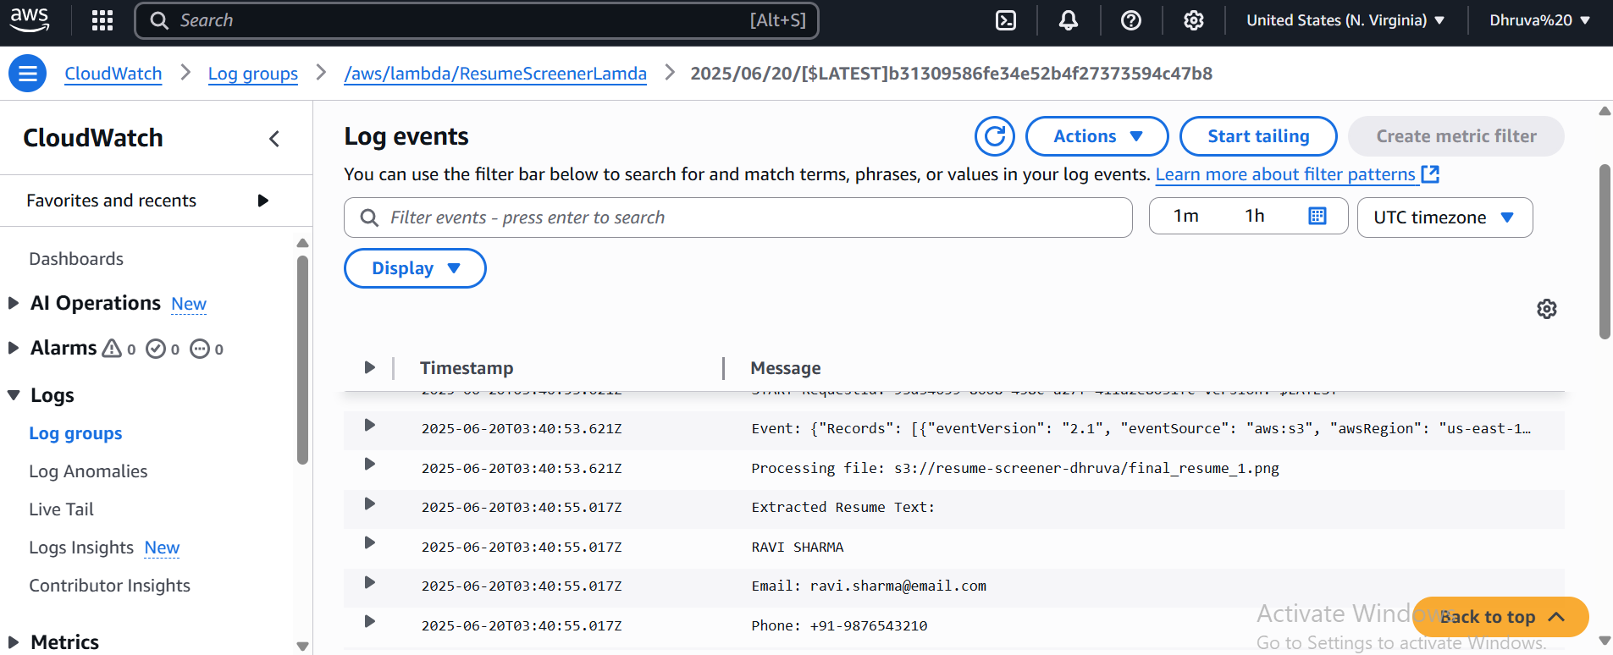
Task: Open the log table preferences gear
Action: [x=1546, y=309]
